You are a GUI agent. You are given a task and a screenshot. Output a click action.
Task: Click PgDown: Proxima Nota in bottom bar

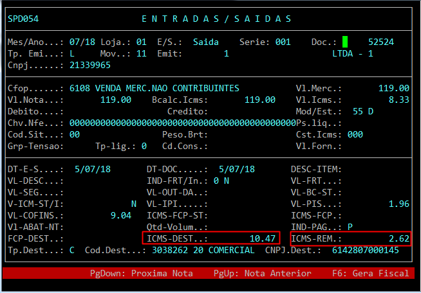pos(141,273)
